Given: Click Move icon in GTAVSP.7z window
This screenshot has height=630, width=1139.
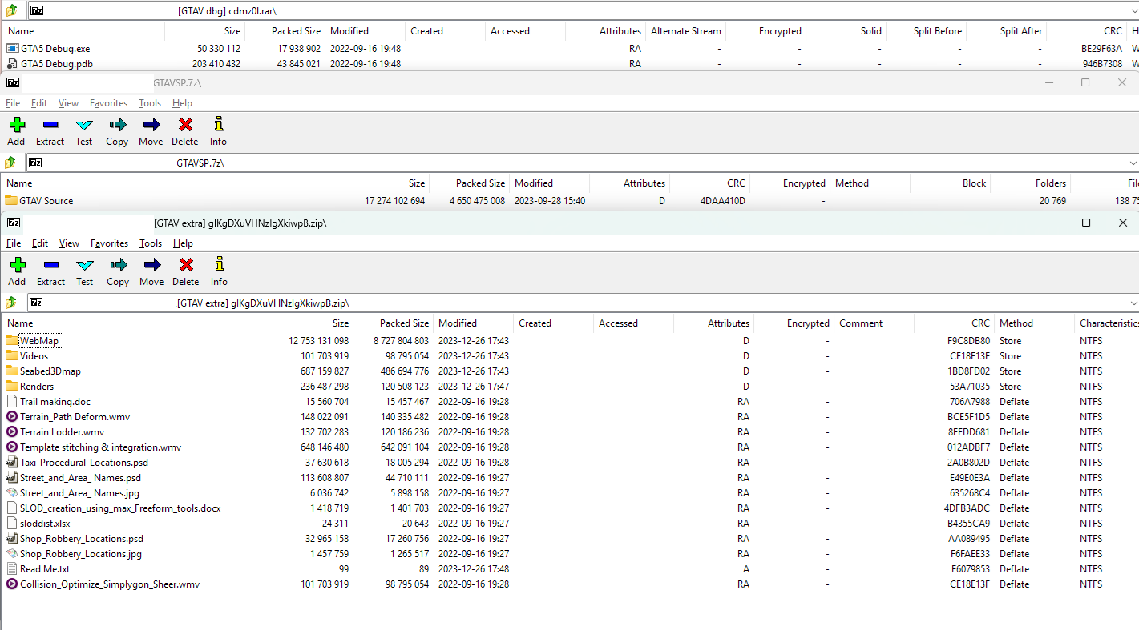Looking at the screenshot, I should [x=151, y=125].
